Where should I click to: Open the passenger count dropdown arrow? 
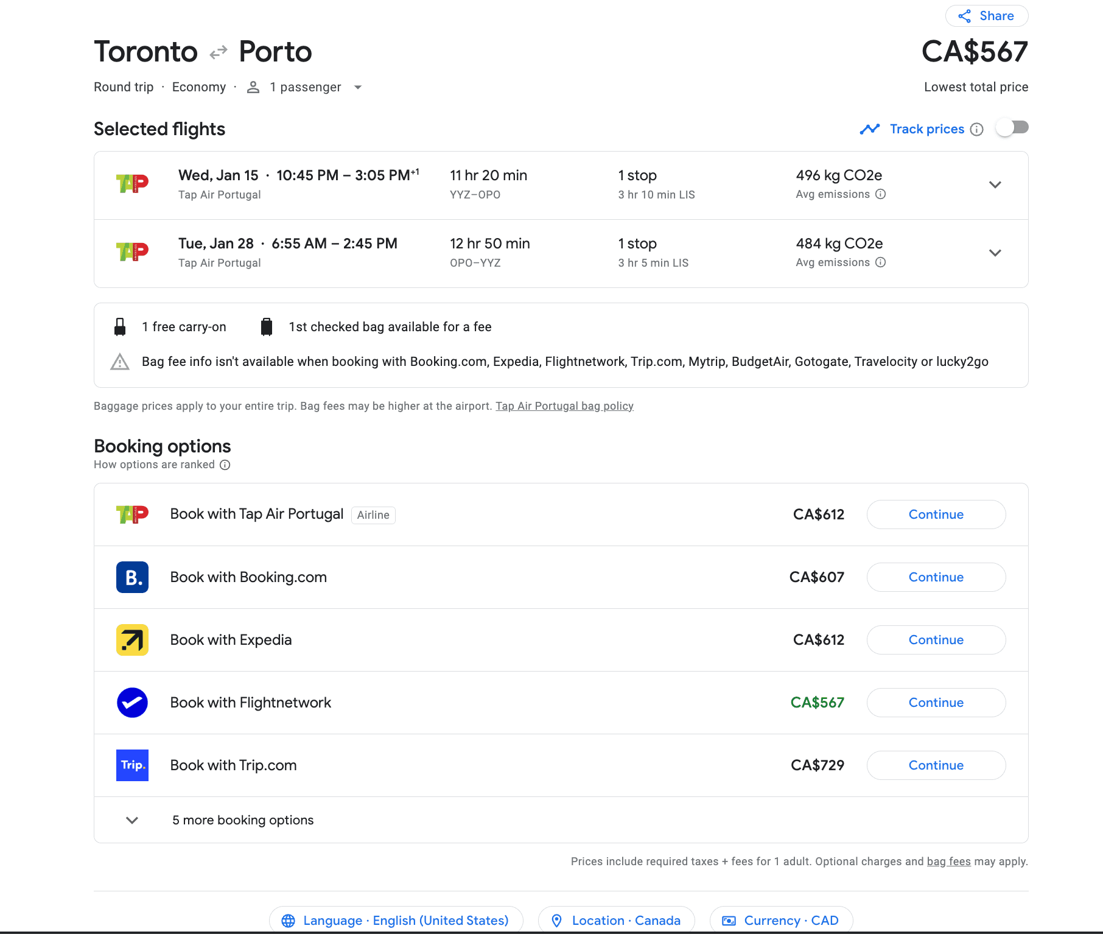(358, 88)
